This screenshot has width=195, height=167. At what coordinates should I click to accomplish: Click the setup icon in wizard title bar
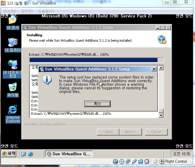tap(25, 28)
